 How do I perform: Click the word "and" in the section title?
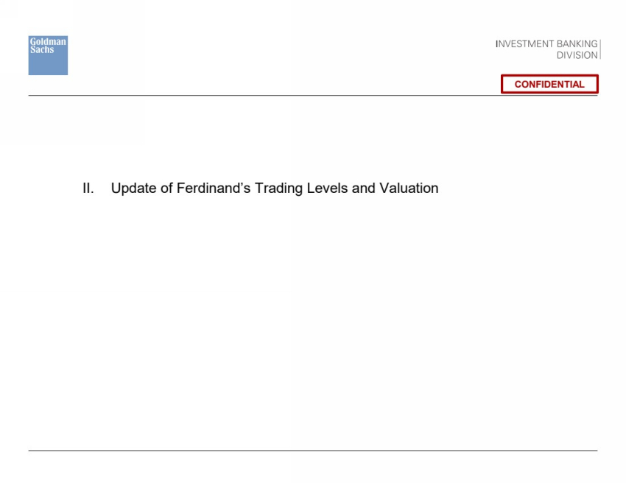coord(364,188)
